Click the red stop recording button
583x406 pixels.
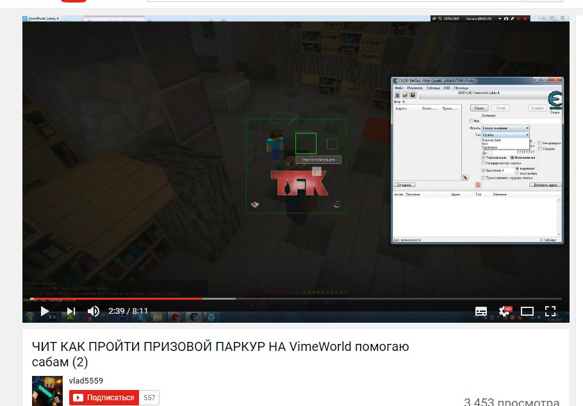point(525,19)
